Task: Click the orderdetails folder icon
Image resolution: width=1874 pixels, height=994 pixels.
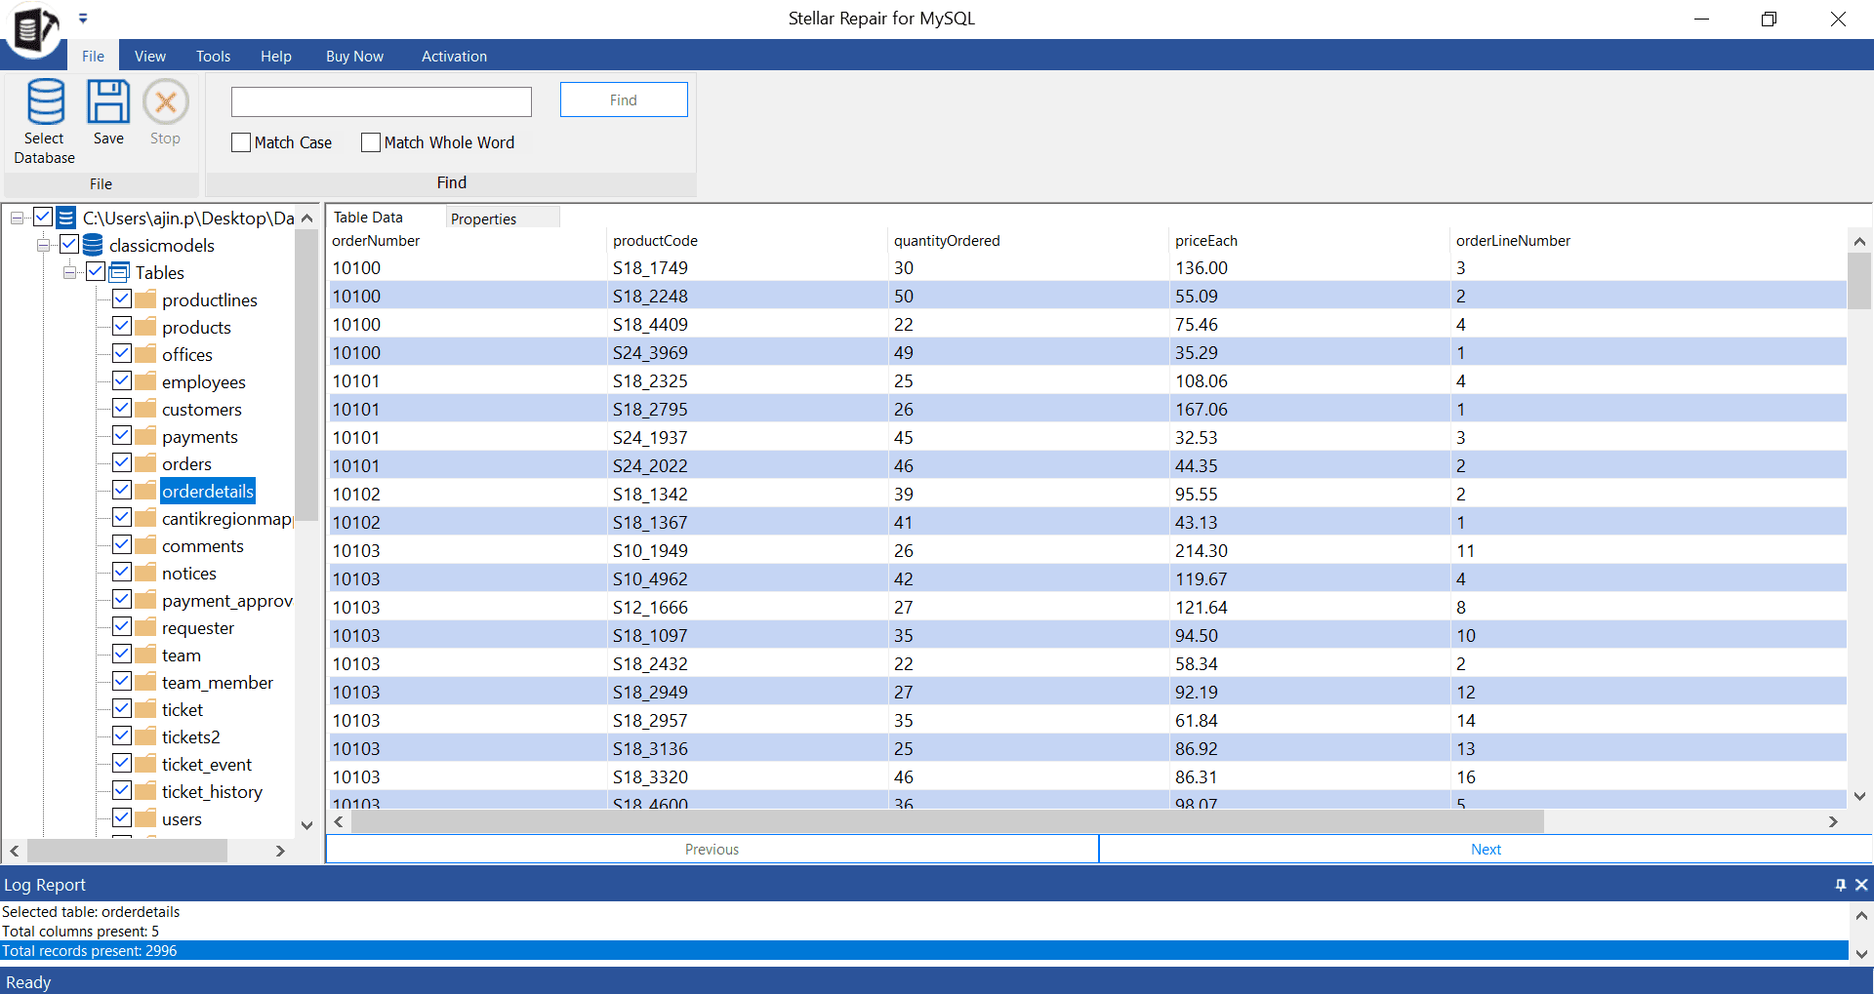Action: [145, 490]
